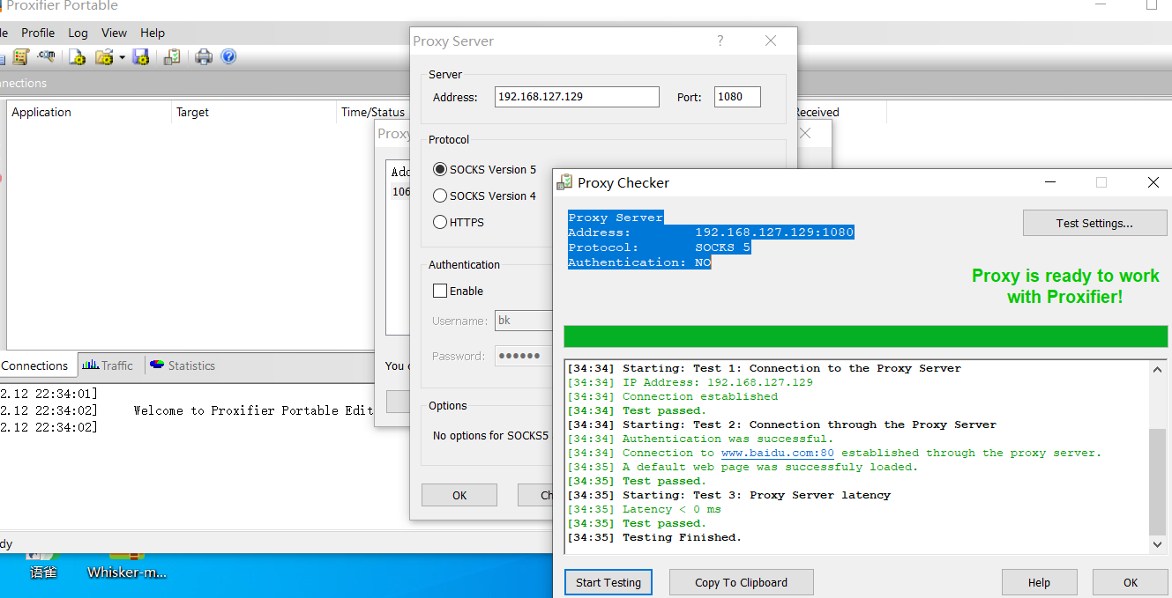Screen dimensions: 1172x598
Task: Click the log scrollbar down arrow
Action: 1158,545
